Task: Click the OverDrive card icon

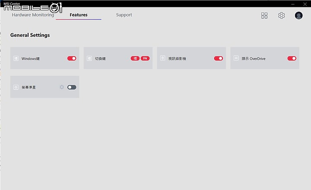Action: coord(236,58)
